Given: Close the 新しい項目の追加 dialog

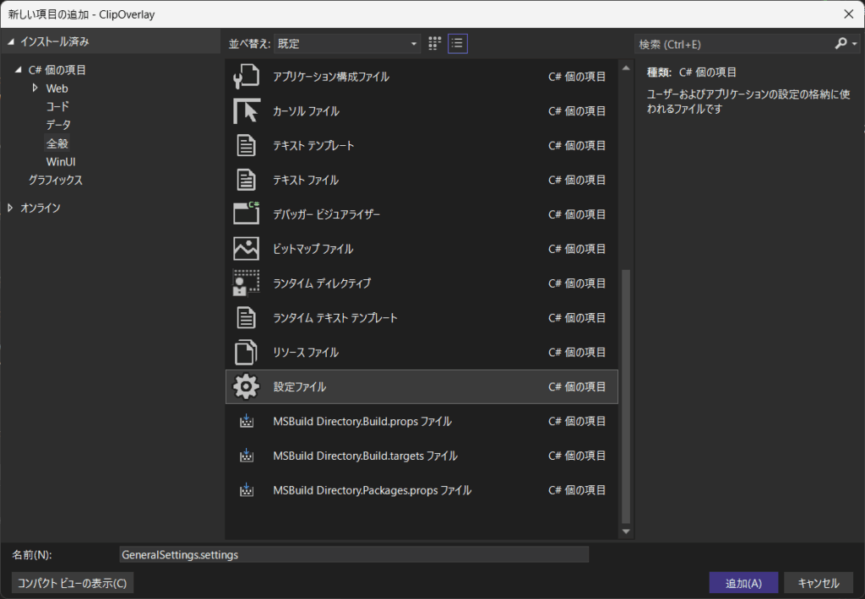Looking at the screenshot, I should (848, 13).
